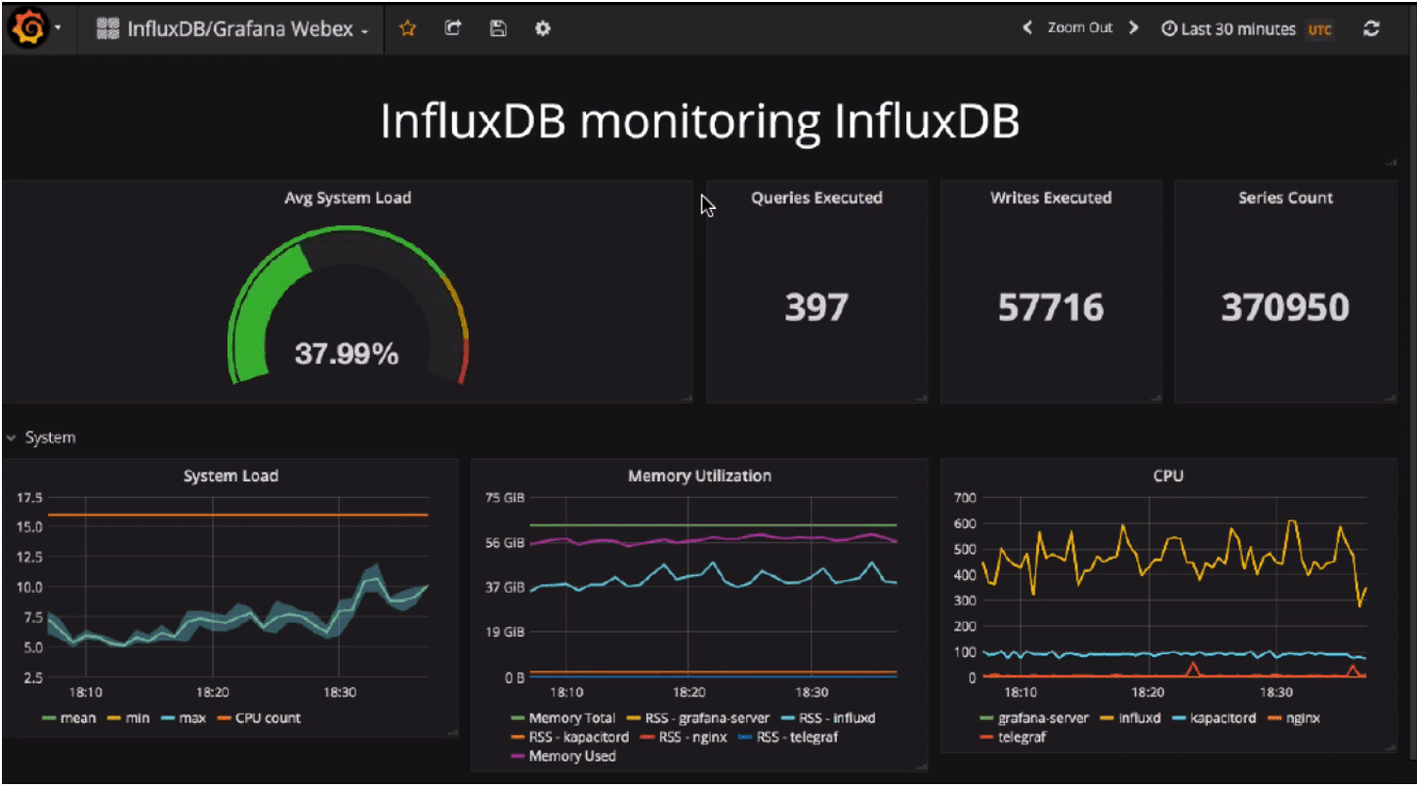This screenshot has height=787, width=1417.
Task: Open dashboard settings via the gear icon
Action: (x=543, y=28)
